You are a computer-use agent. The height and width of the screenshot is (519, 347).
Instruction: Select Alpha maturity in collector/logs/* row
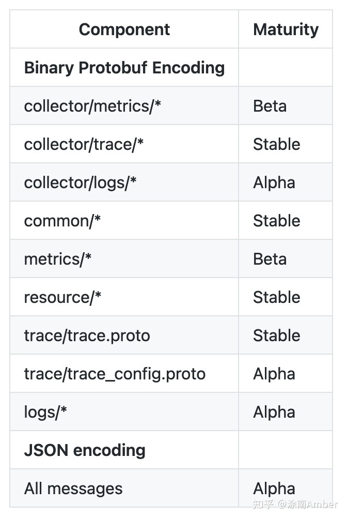tap(274, 182)
